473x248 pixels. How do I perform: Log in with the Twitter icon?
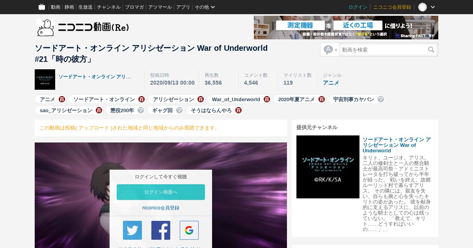coord(132,230)
